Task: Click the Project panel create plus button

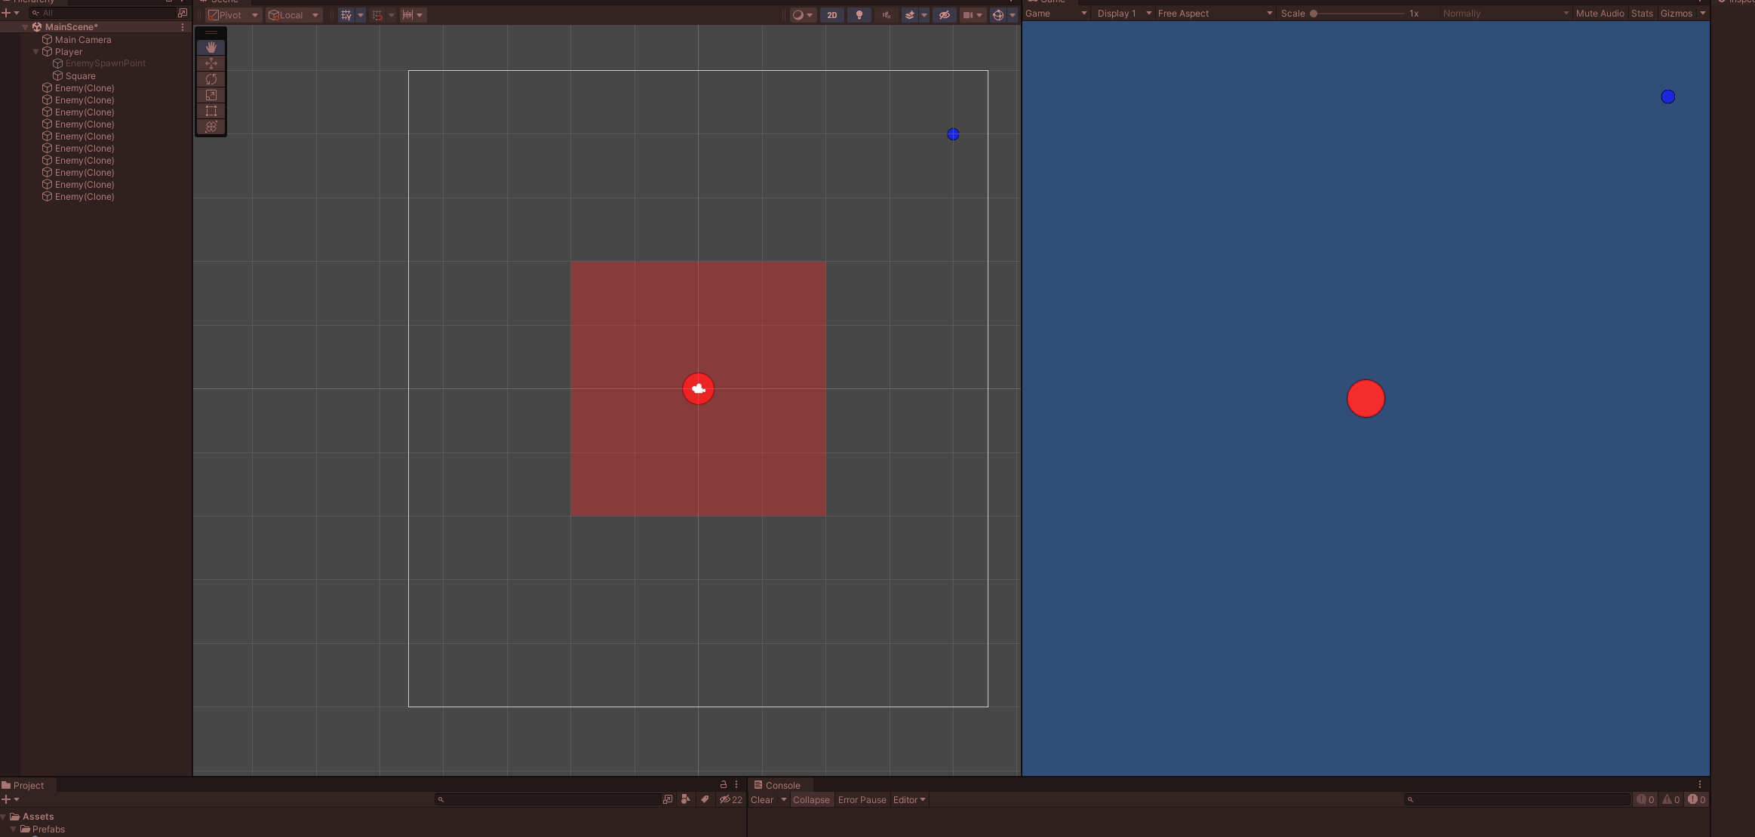Action: (x=6, y=799)
